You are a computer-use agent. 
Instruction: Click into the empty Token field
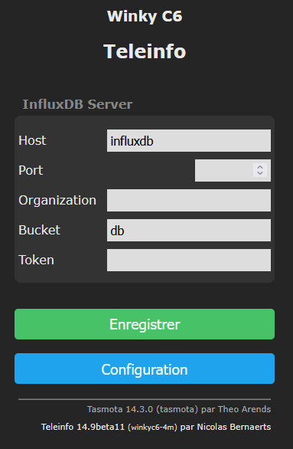click(189, 260)
